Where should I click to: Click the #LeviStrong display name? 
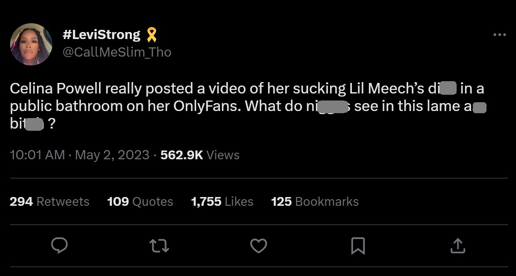pos(102,34)
